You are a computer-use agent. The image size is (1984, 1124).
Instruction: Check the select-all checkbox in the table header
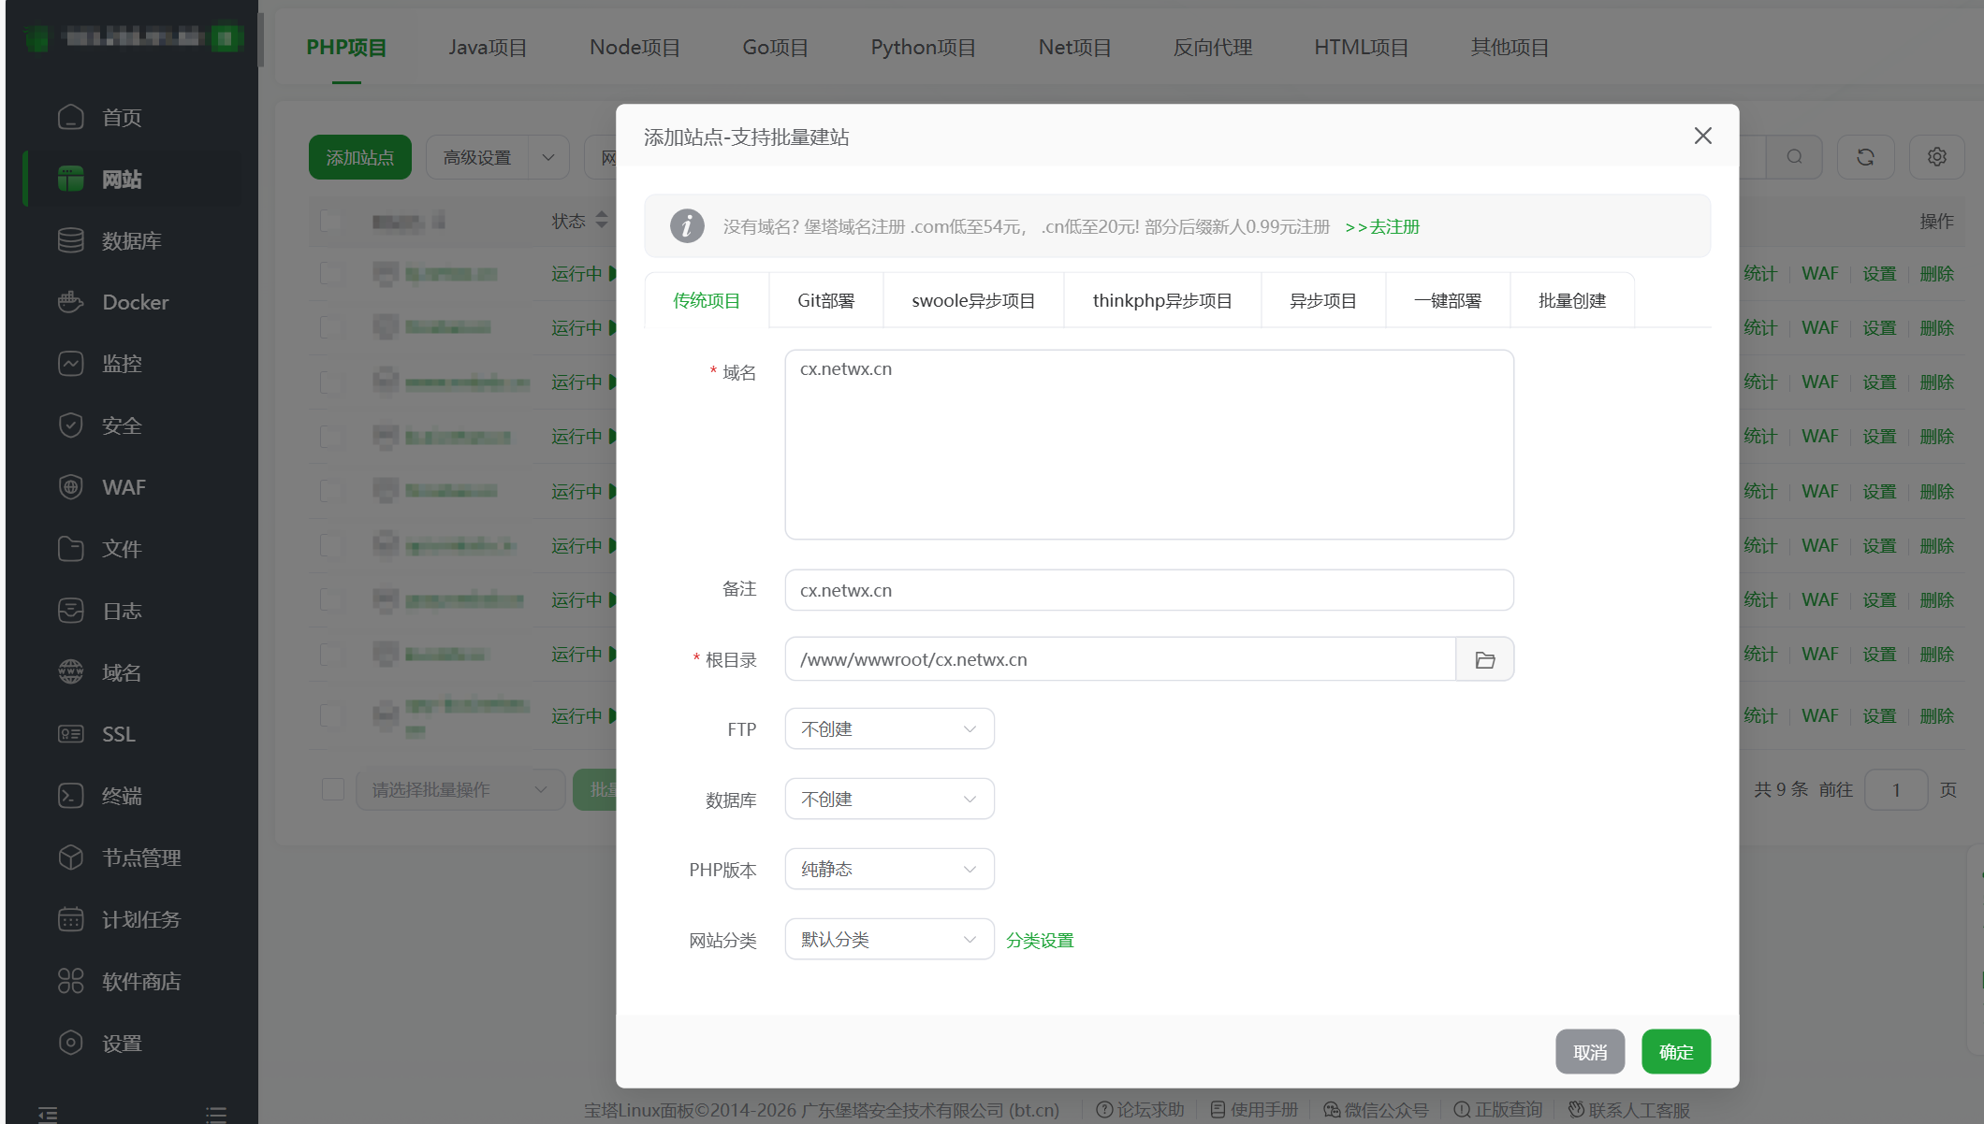332,221
